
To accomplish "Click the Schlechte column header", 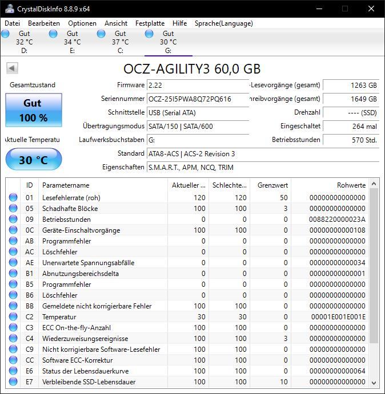I will 230,185.
